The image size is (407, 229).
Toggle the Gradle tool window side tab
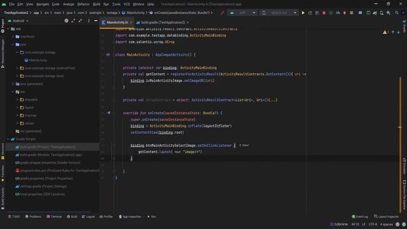click(x=404, y=26)
